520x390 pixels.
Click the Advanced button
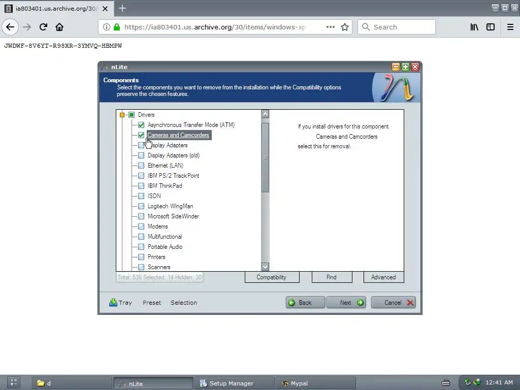(384, 277)
